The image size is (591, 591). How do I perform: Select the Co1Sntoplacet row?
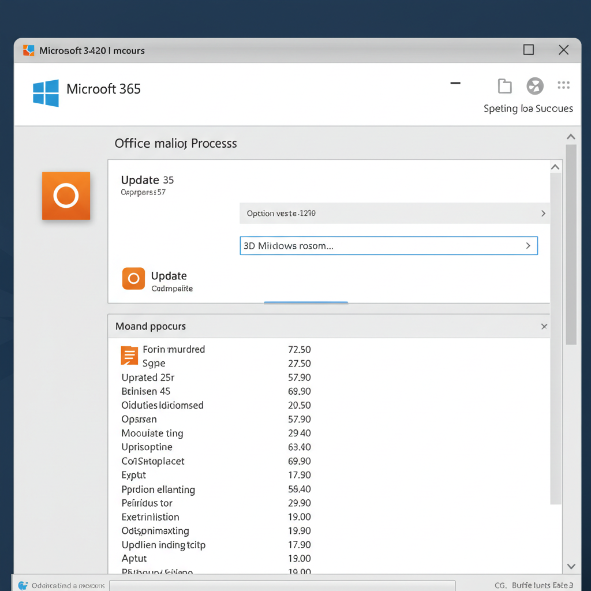click(216, 461)
